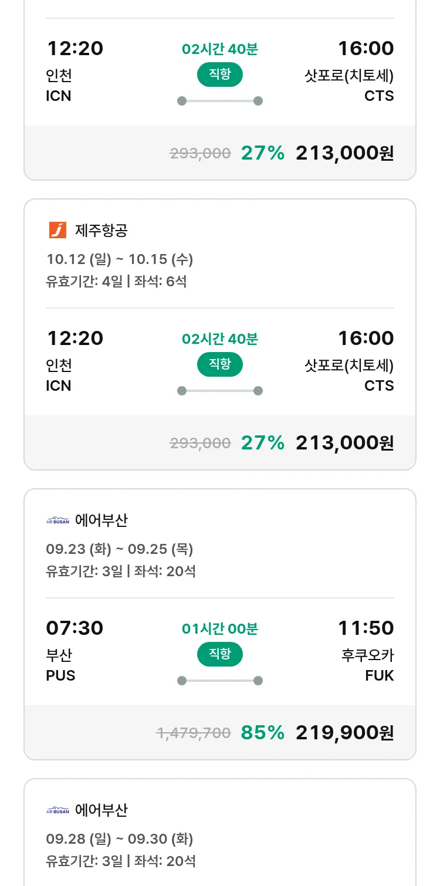440x886 pixels.
Task: Tap 직항 badge on the Busan–Fukuoka flight
Action: [219, 654]
